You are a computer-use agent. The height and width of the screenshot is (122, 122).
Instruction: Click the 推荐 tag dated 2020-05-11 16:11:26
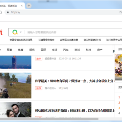point(39,59)
